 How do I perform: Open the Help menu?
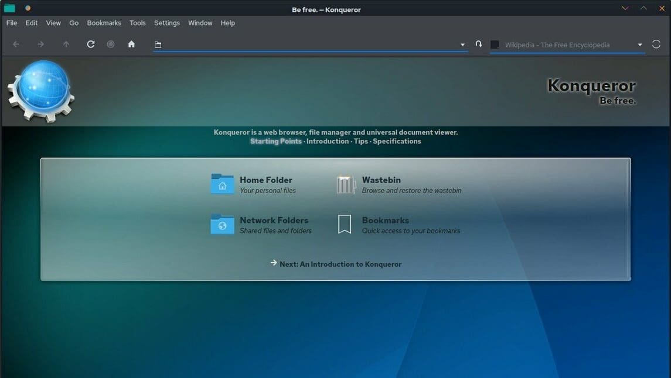[x=227, y=23]
